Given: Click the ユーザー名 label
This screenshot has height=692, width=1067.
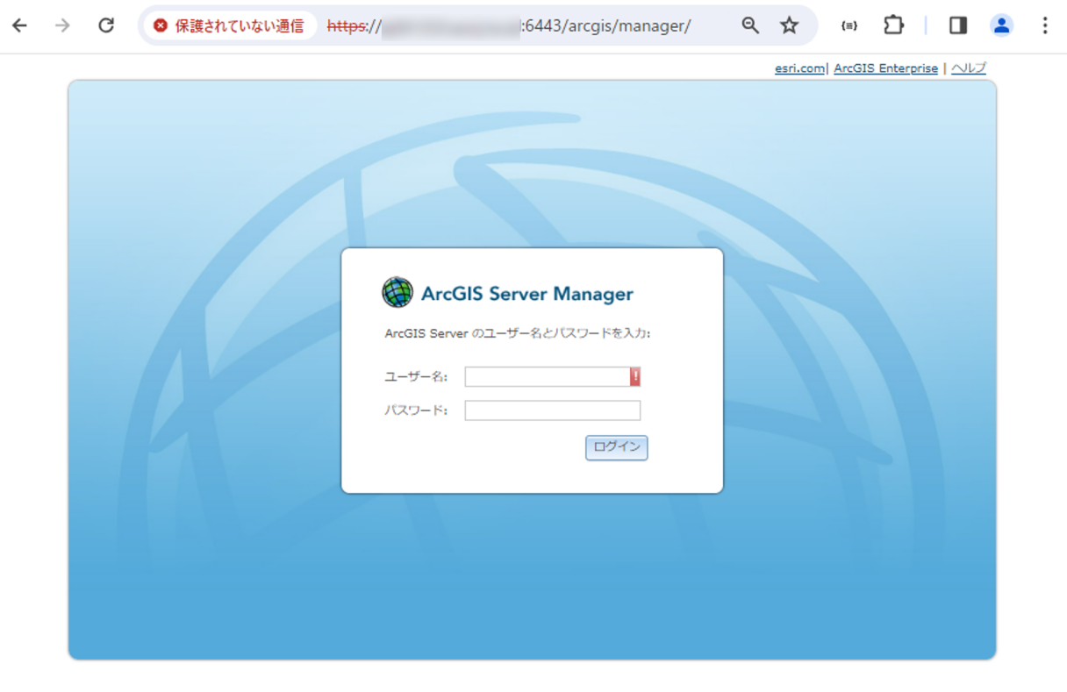Looking at the screenshot, I should coord(416,377).
